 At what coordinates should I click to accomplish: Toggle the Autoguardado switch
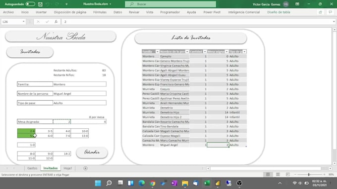click(x=30, y=4)
